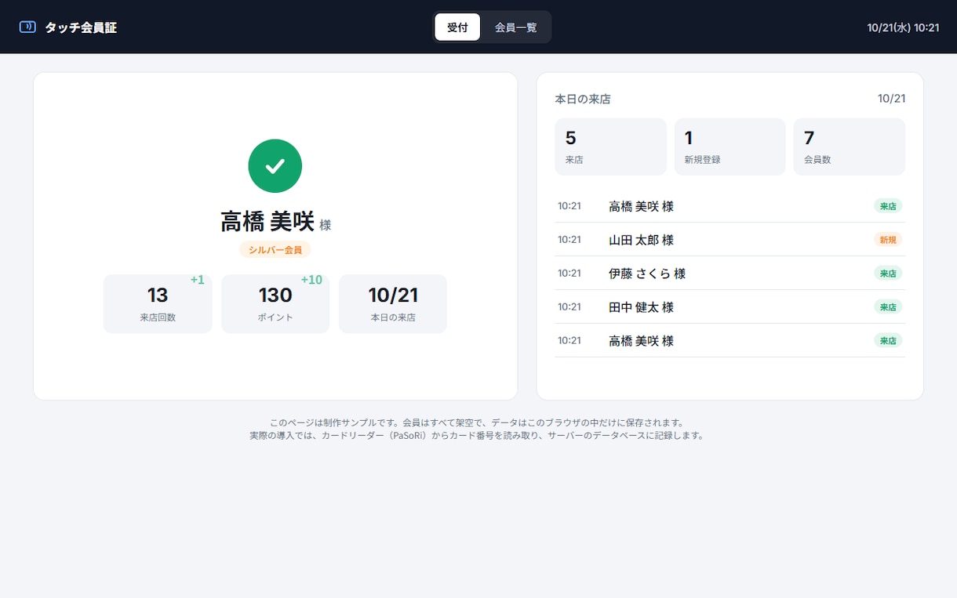Click the 様 suffix after the large name
The width and height of the screenshot is (957, 598).
(326, 226)
